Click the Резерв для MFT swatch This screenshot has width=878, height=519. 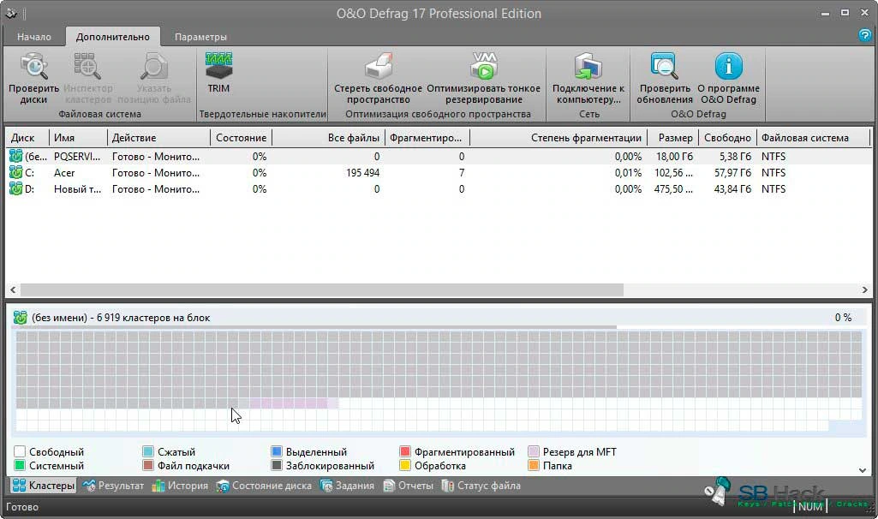coord(533,451)
